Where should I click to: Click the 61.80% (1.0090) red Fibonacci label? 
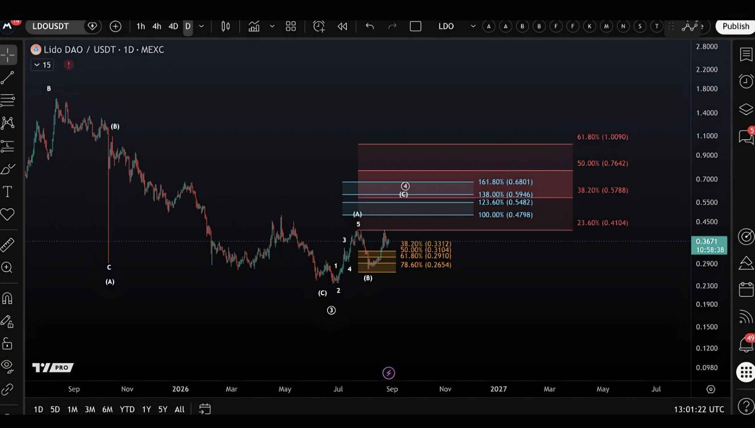pyautogui.click(x=603, y=137)
